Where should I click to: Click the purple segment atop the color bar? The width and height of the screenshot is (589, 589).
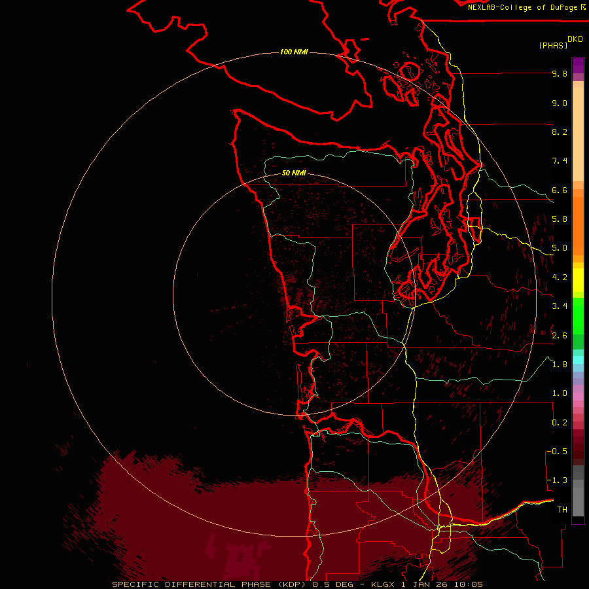click(578, 65)
